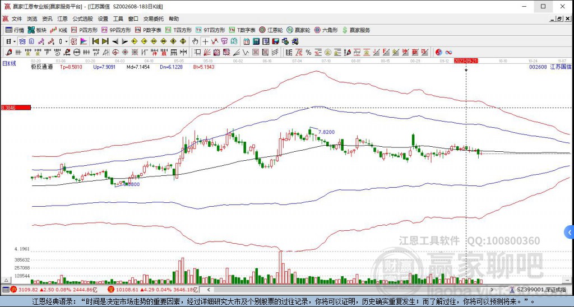
Task: Open the 板块 sector view
Action: pos(38,30)
